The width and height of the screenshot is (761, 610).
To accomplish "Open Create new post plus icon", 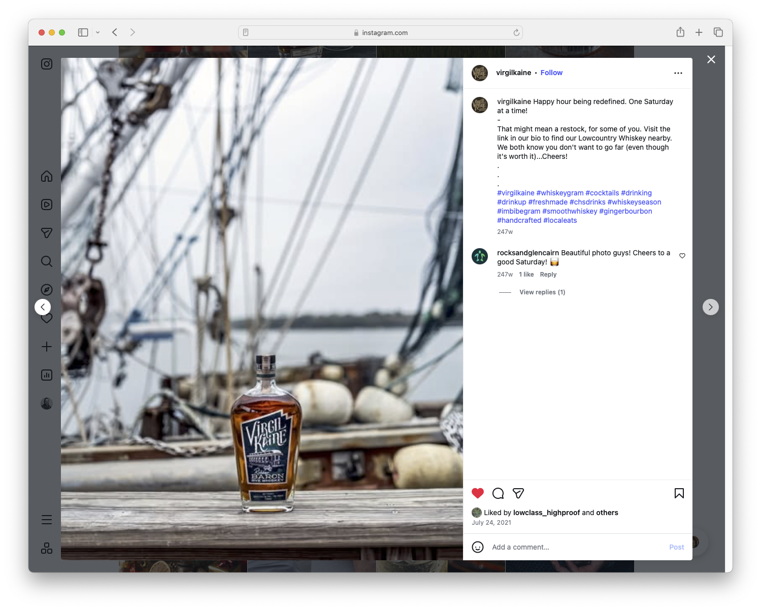I will pyautogui.click(x=47, y=347).
